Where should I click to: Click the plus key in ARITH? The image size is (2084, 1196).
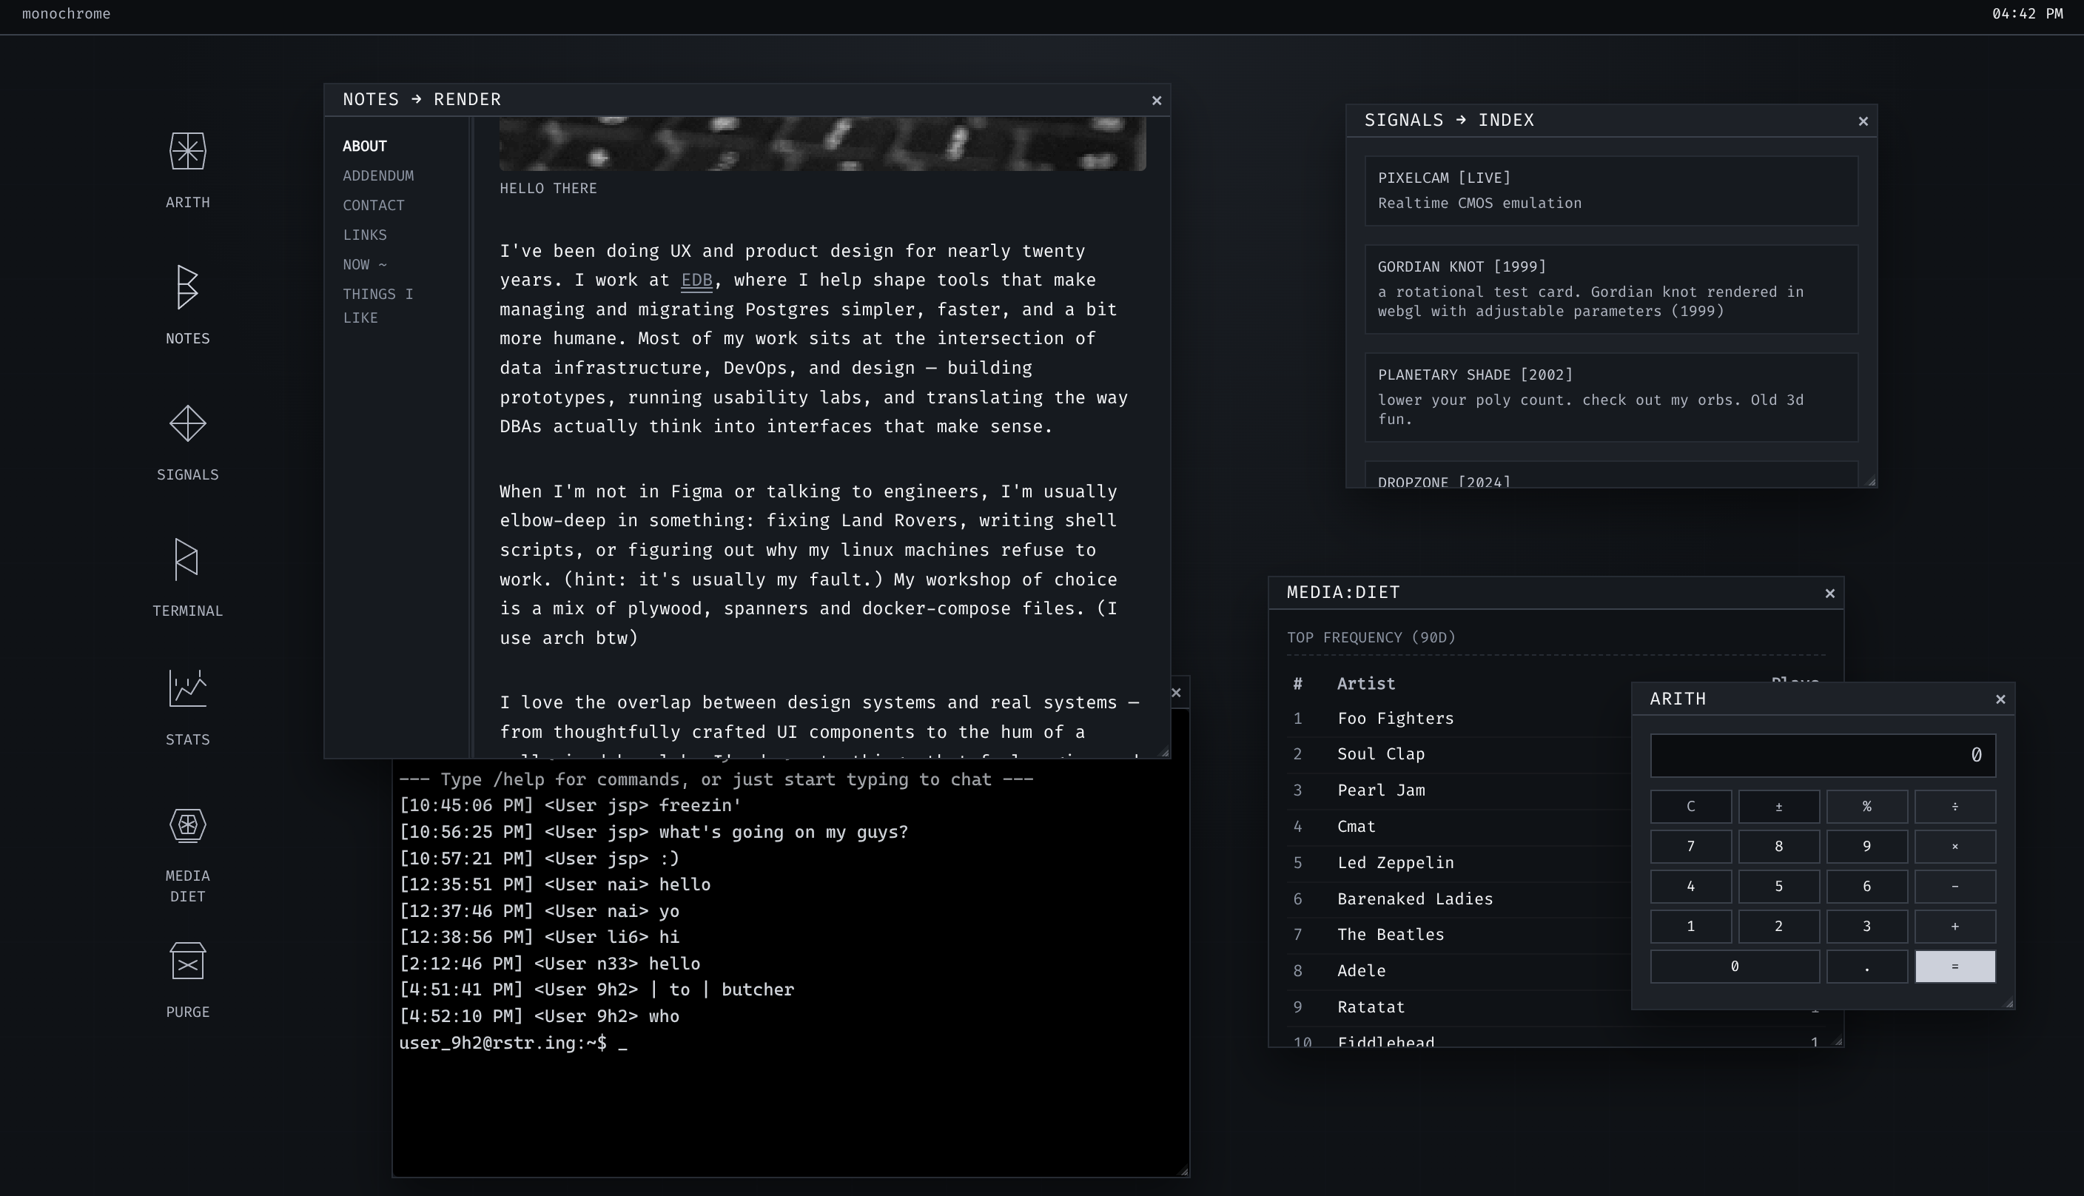pyautogui.click(x=1955, y=927)
